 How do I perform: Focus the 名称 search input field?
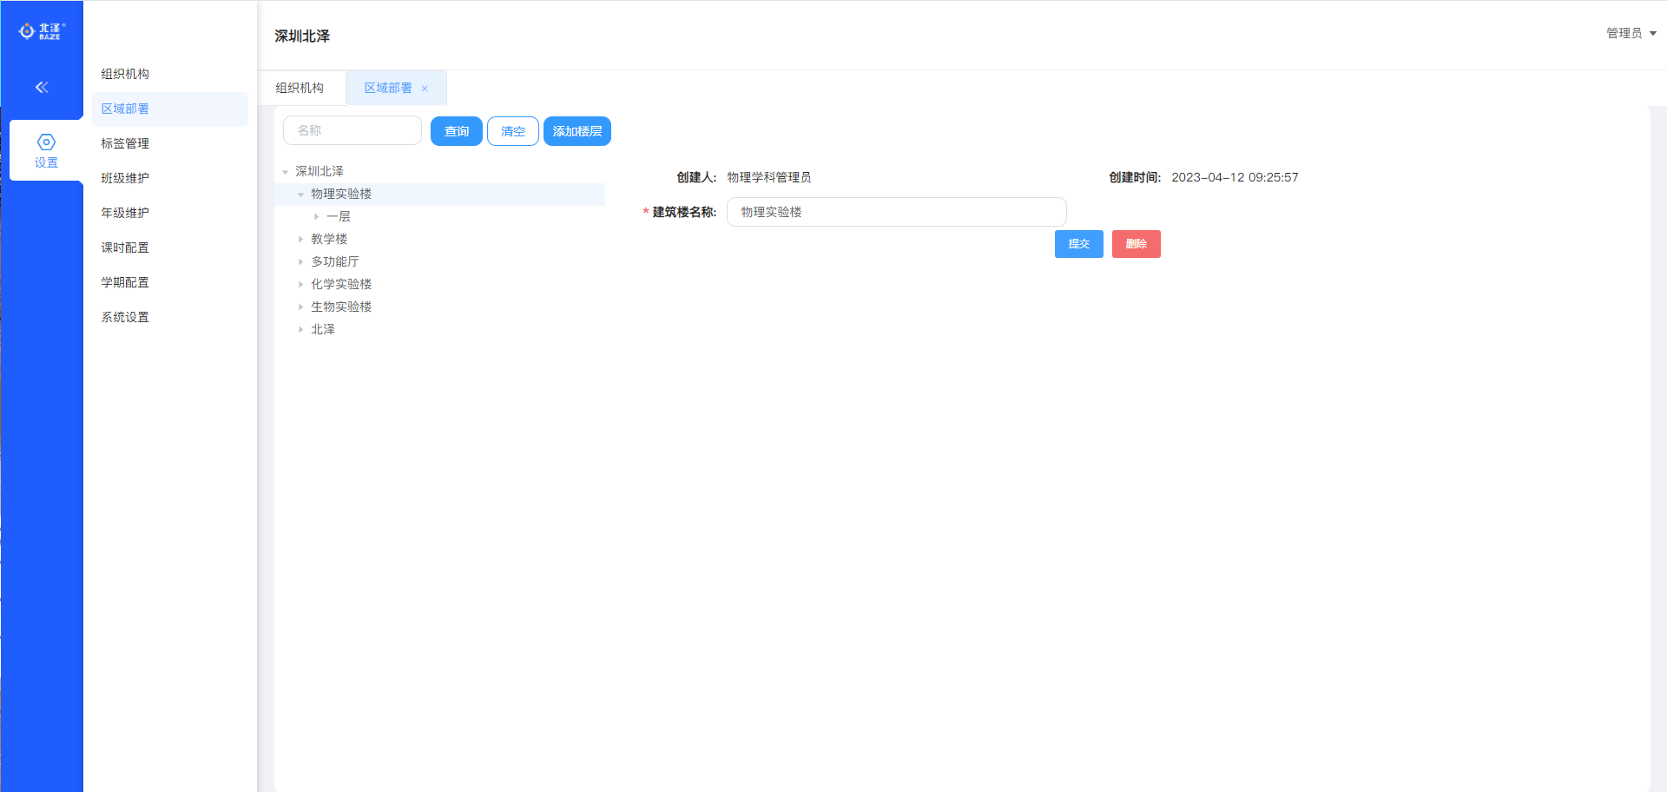pyautogui.click(x=353, y=130)
